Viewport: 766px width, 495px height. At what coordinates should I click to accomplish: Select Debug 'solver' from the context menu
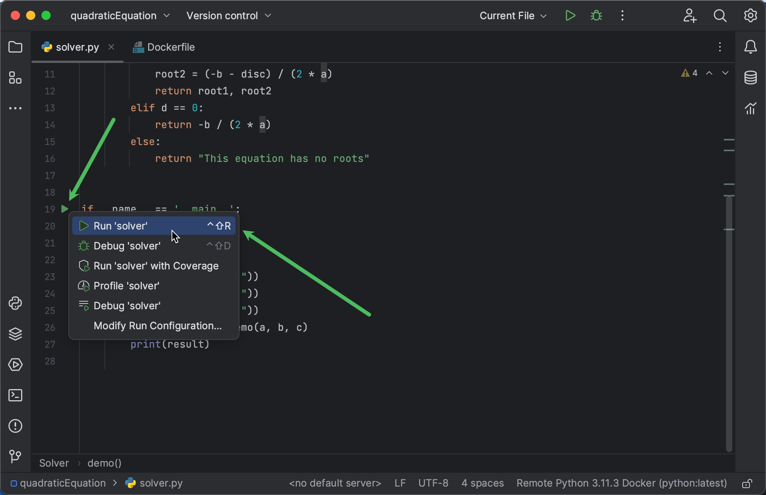tap(127, 246)
